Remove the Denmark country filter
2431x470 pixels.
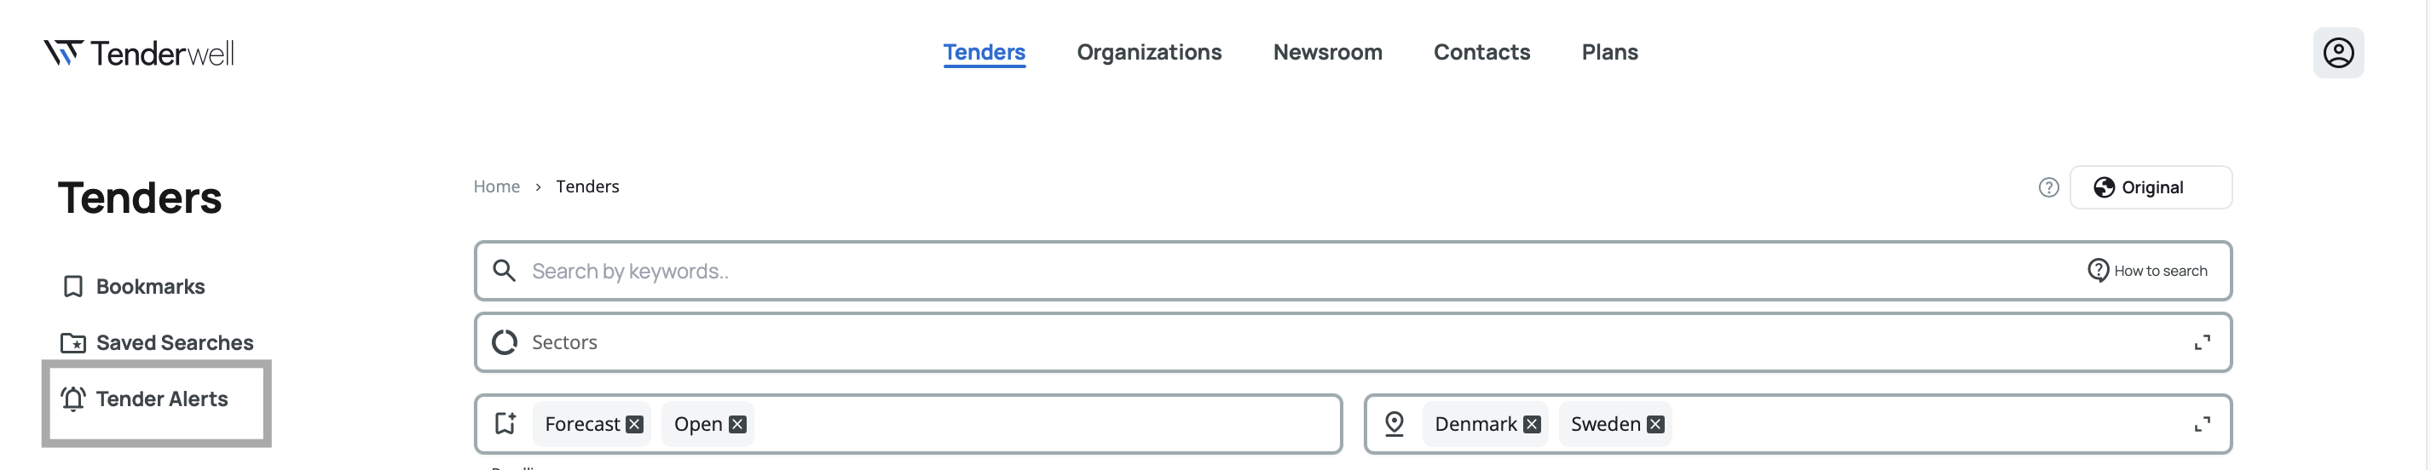(x=1532, y=425)
